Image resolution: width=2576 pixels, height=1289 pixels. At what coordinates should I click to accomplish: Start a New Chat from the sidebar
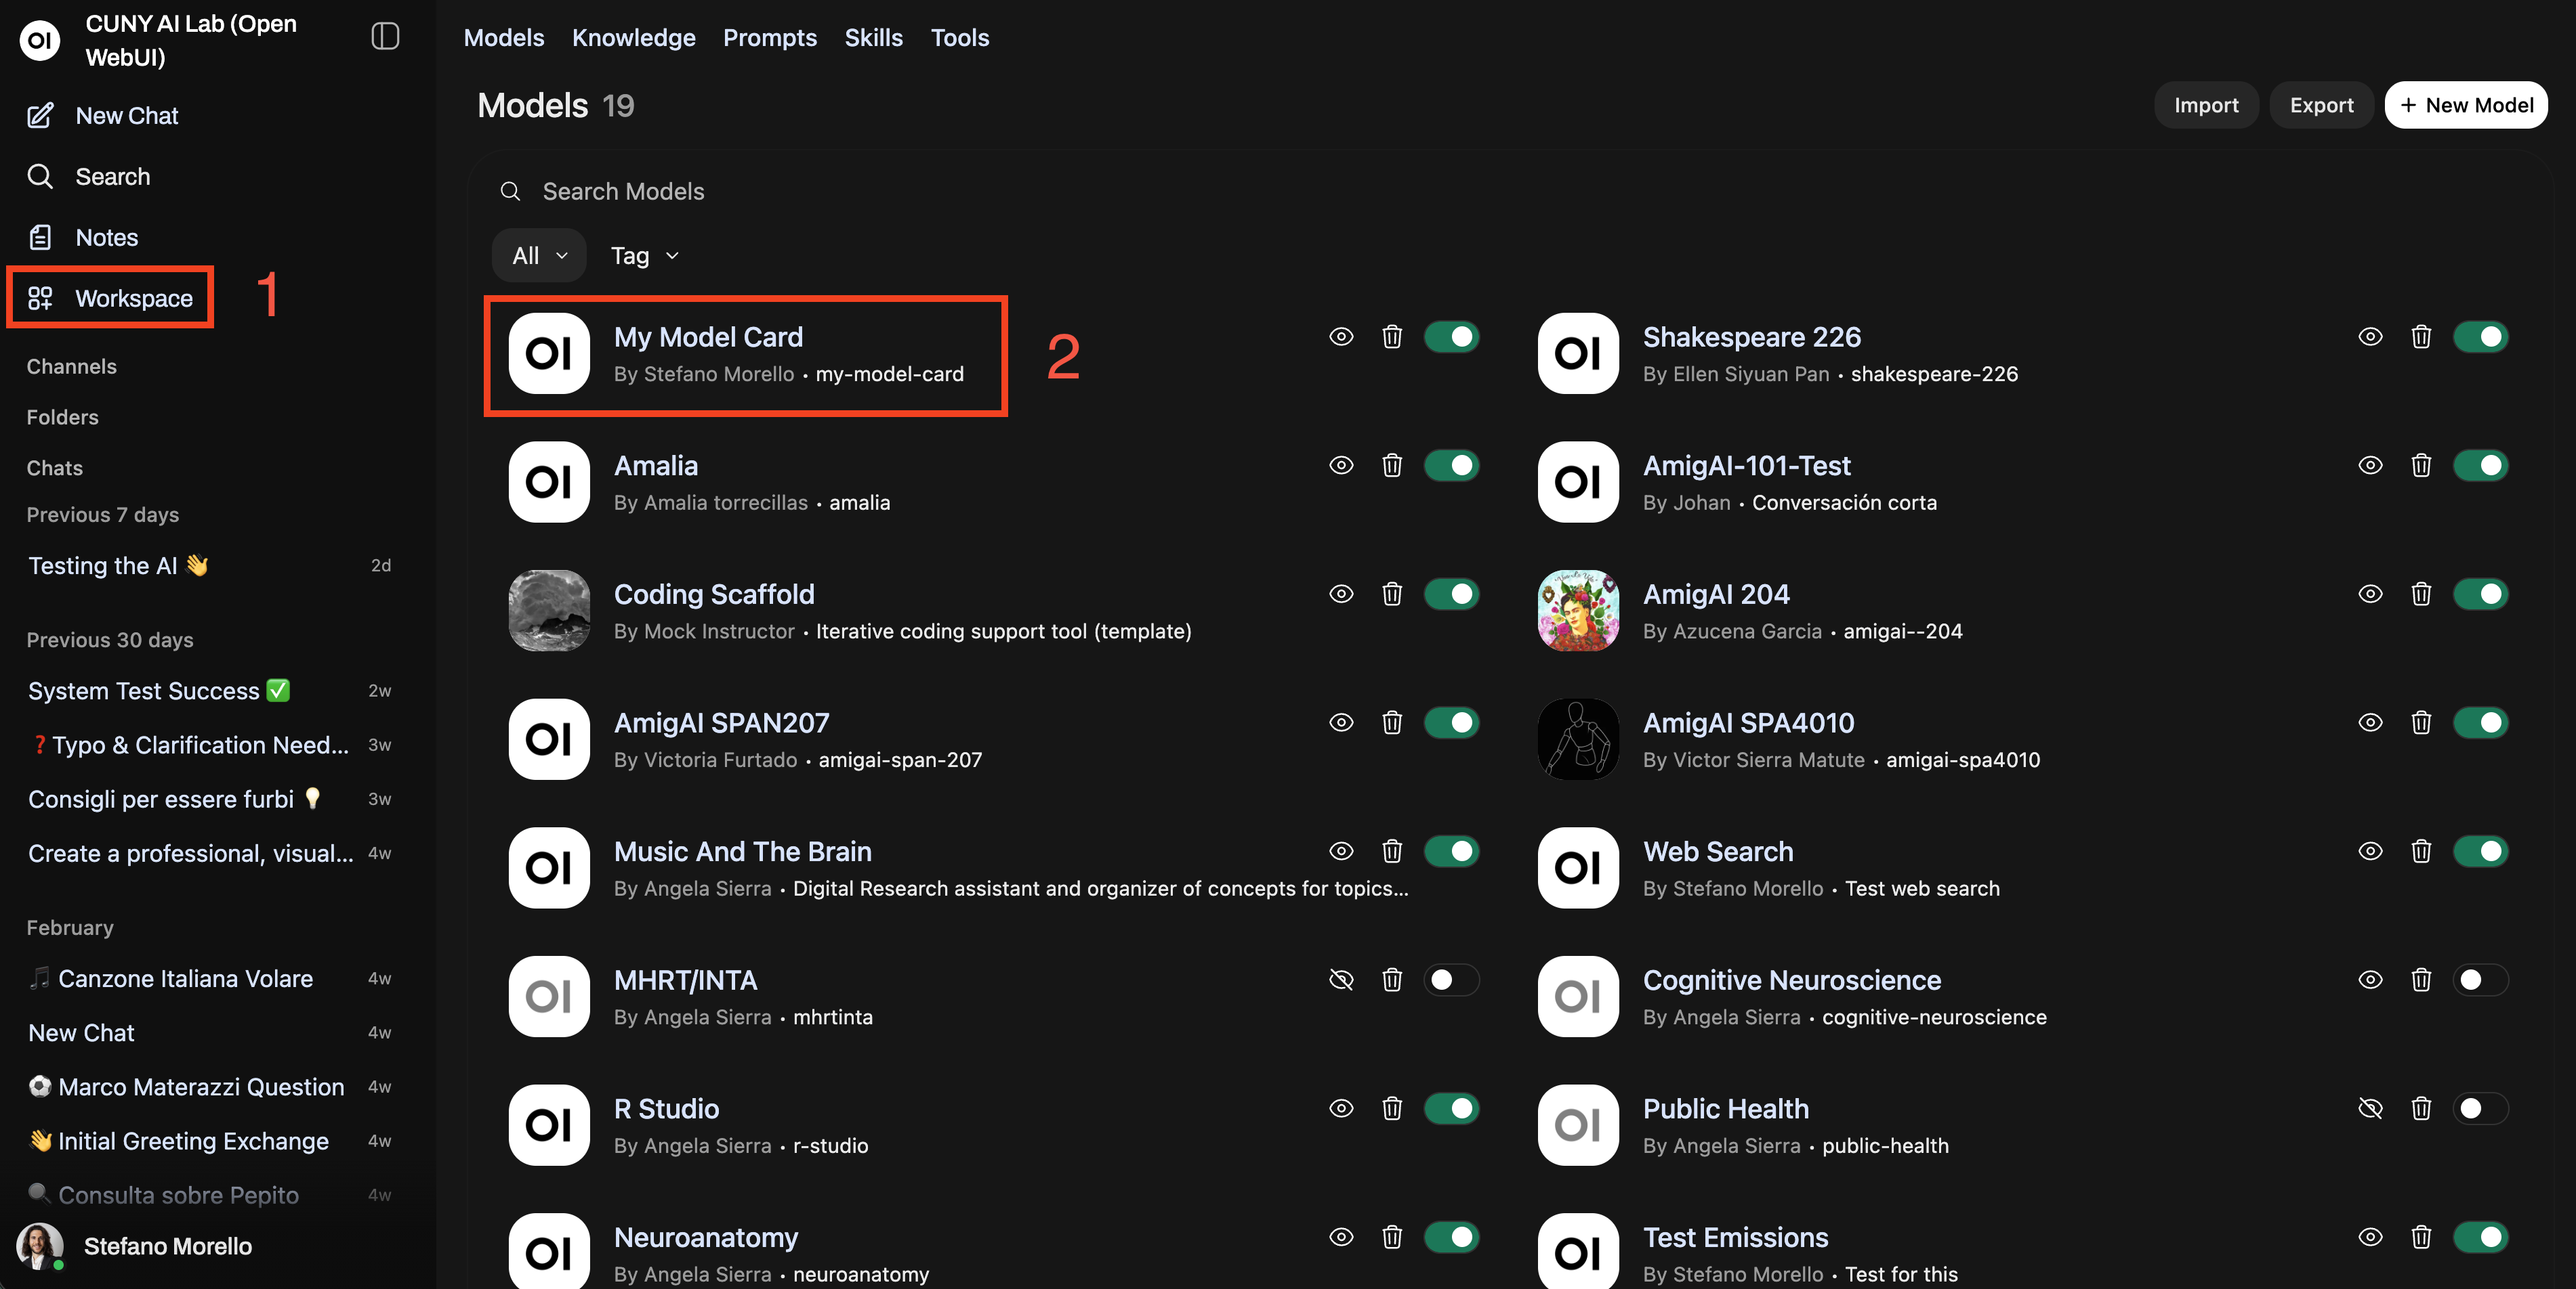tap(126, 115)
